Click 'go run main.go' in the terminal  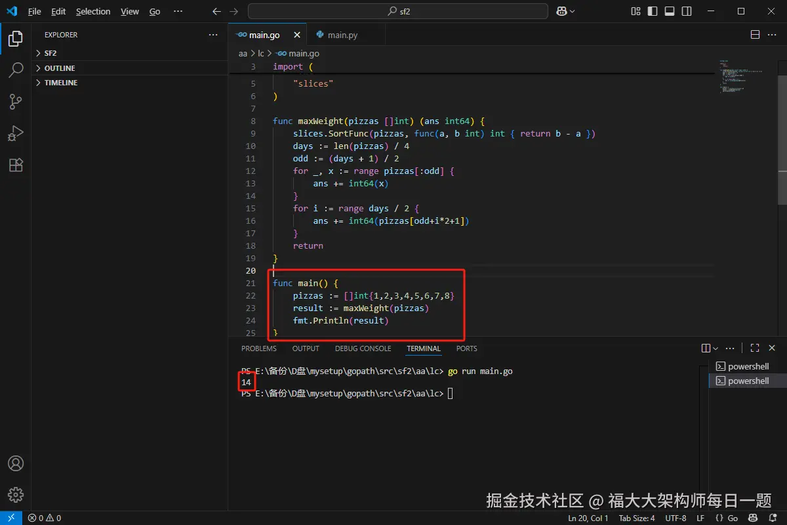[x=480, y=371]
